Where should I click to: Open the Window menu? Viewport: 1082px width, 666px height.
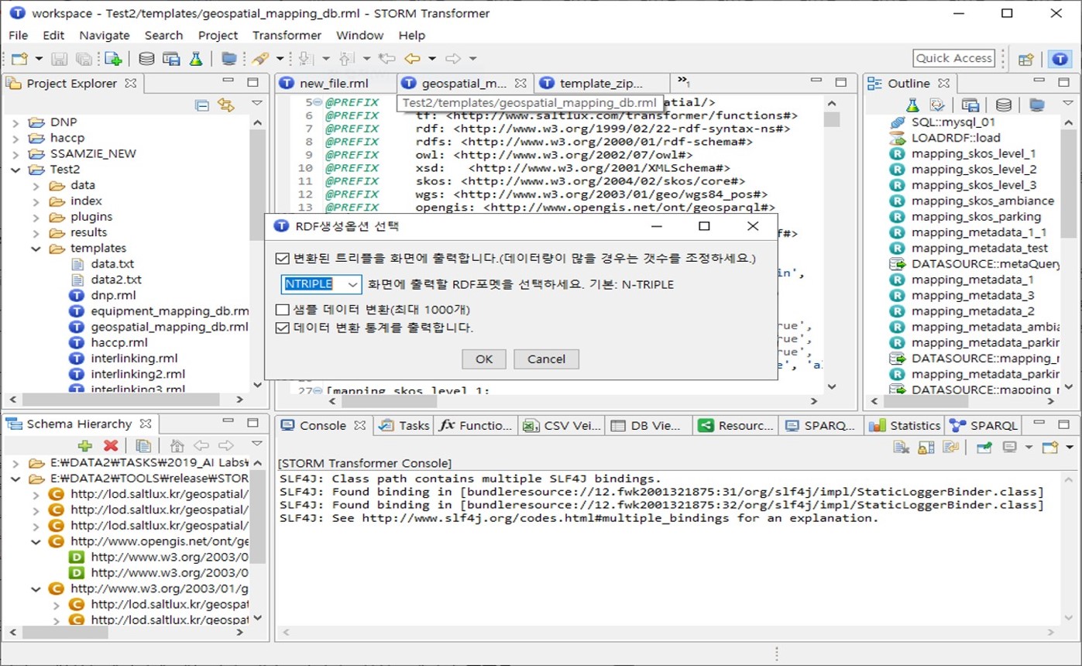[x=359, y=35]
